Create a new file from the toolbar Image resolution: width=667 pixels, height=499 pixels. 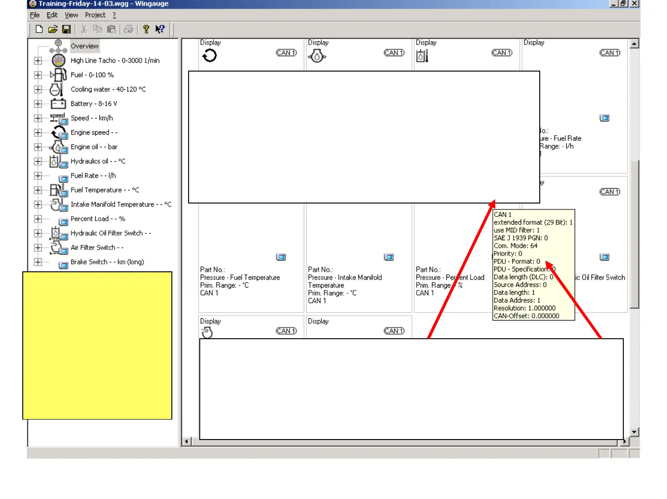coord(39,29)
